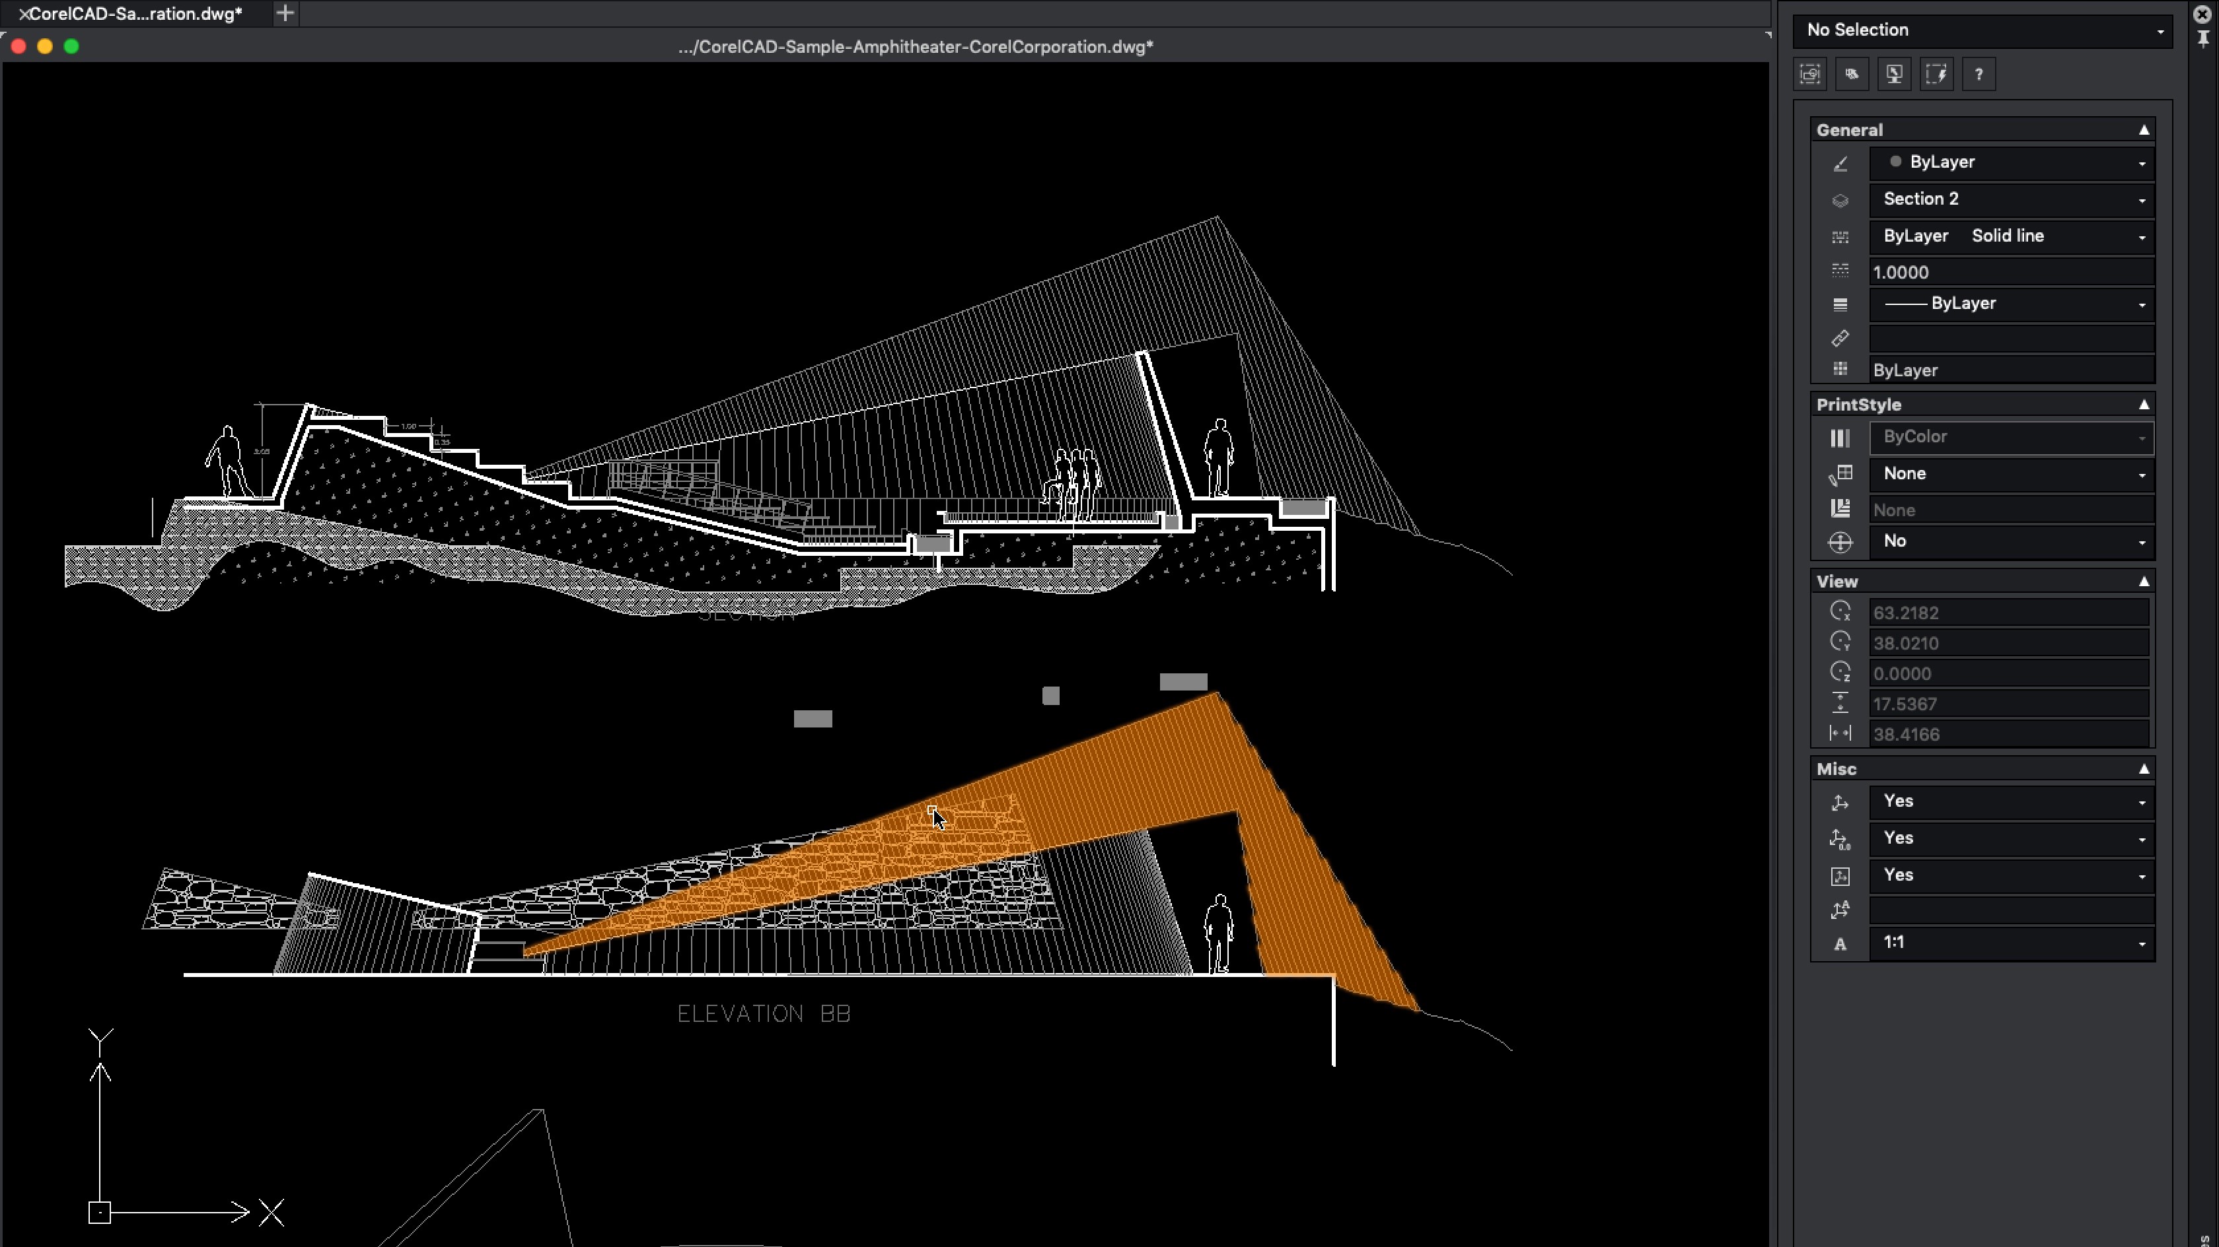This screenshot has height=1247, width=2219.
Task: Click the hyperlink property icon
Action: pyautogui.click(x=1840, y=338)
